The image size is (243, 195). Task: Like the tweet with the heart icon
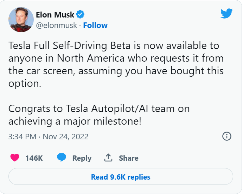click(15, 158)
